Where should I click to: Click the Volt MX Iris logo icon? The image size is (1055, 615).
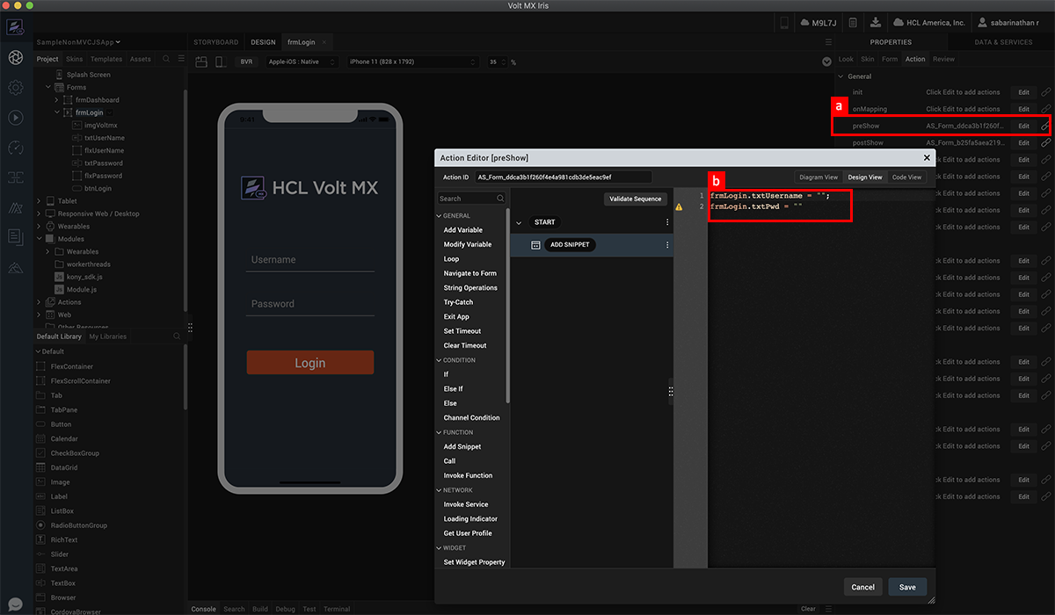pos(15,26)
